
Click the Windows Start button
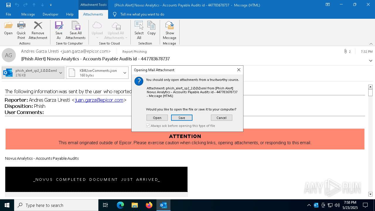7,205
